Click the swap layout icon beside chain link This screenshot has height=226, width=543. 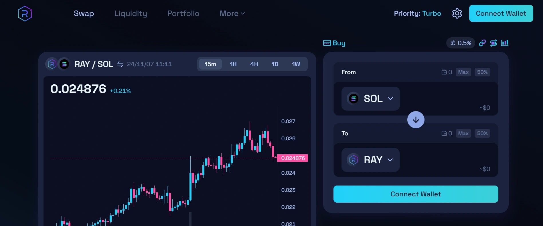(x=493, y=43)
